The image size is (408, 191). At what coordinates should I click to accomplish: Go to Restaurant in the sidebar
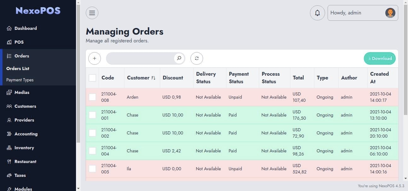25,161
